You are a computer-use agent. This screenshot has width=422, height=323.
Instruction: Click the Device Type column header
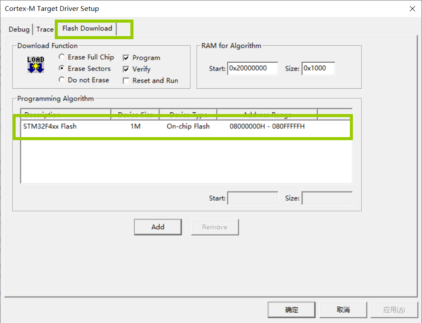coord(188,114)
